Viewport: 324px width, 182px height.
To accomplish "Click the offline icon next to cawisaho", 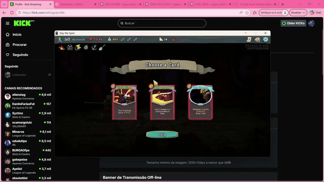I will click(49, 75).
